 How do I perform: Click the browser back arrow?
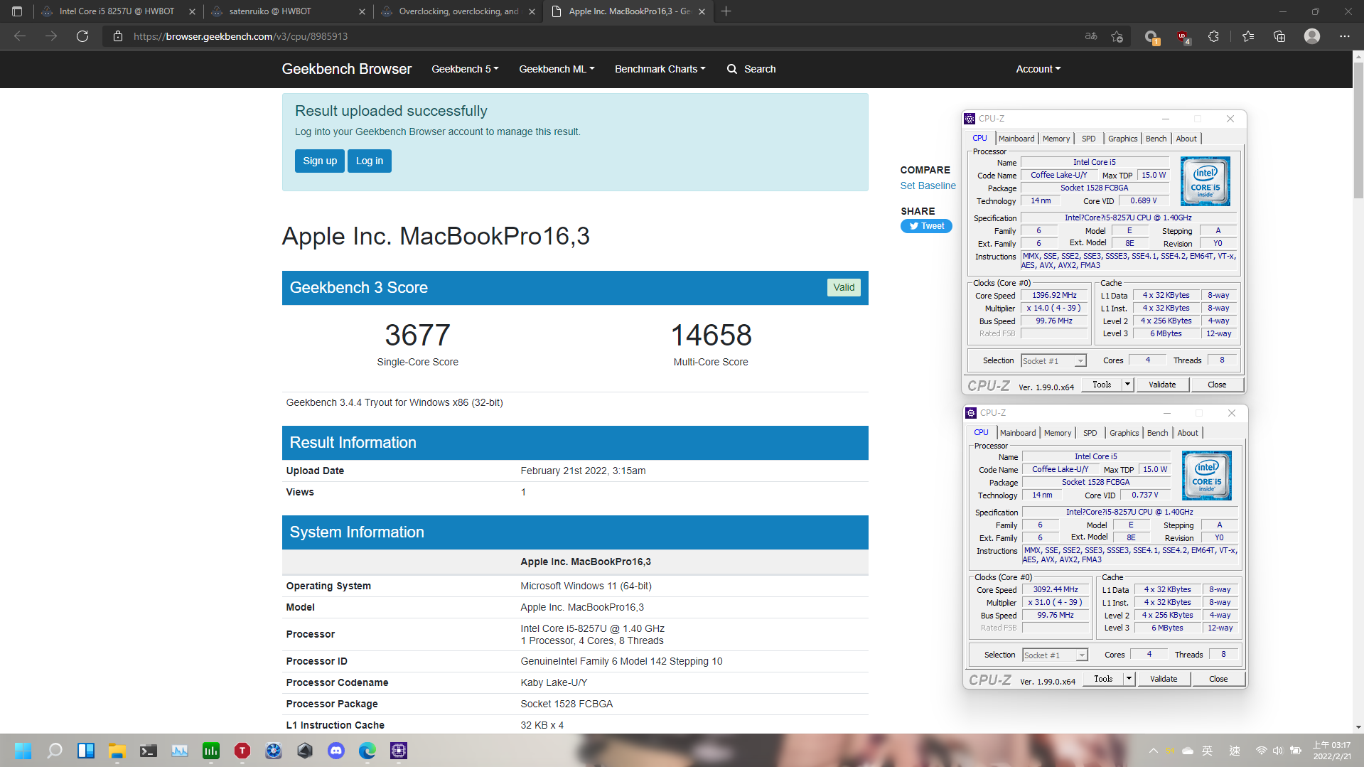click(20, 36)
